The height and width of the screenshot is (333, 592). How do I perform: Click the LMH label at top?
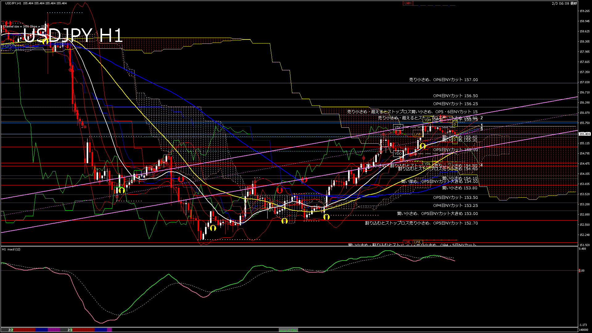click(x=408, y=3)
